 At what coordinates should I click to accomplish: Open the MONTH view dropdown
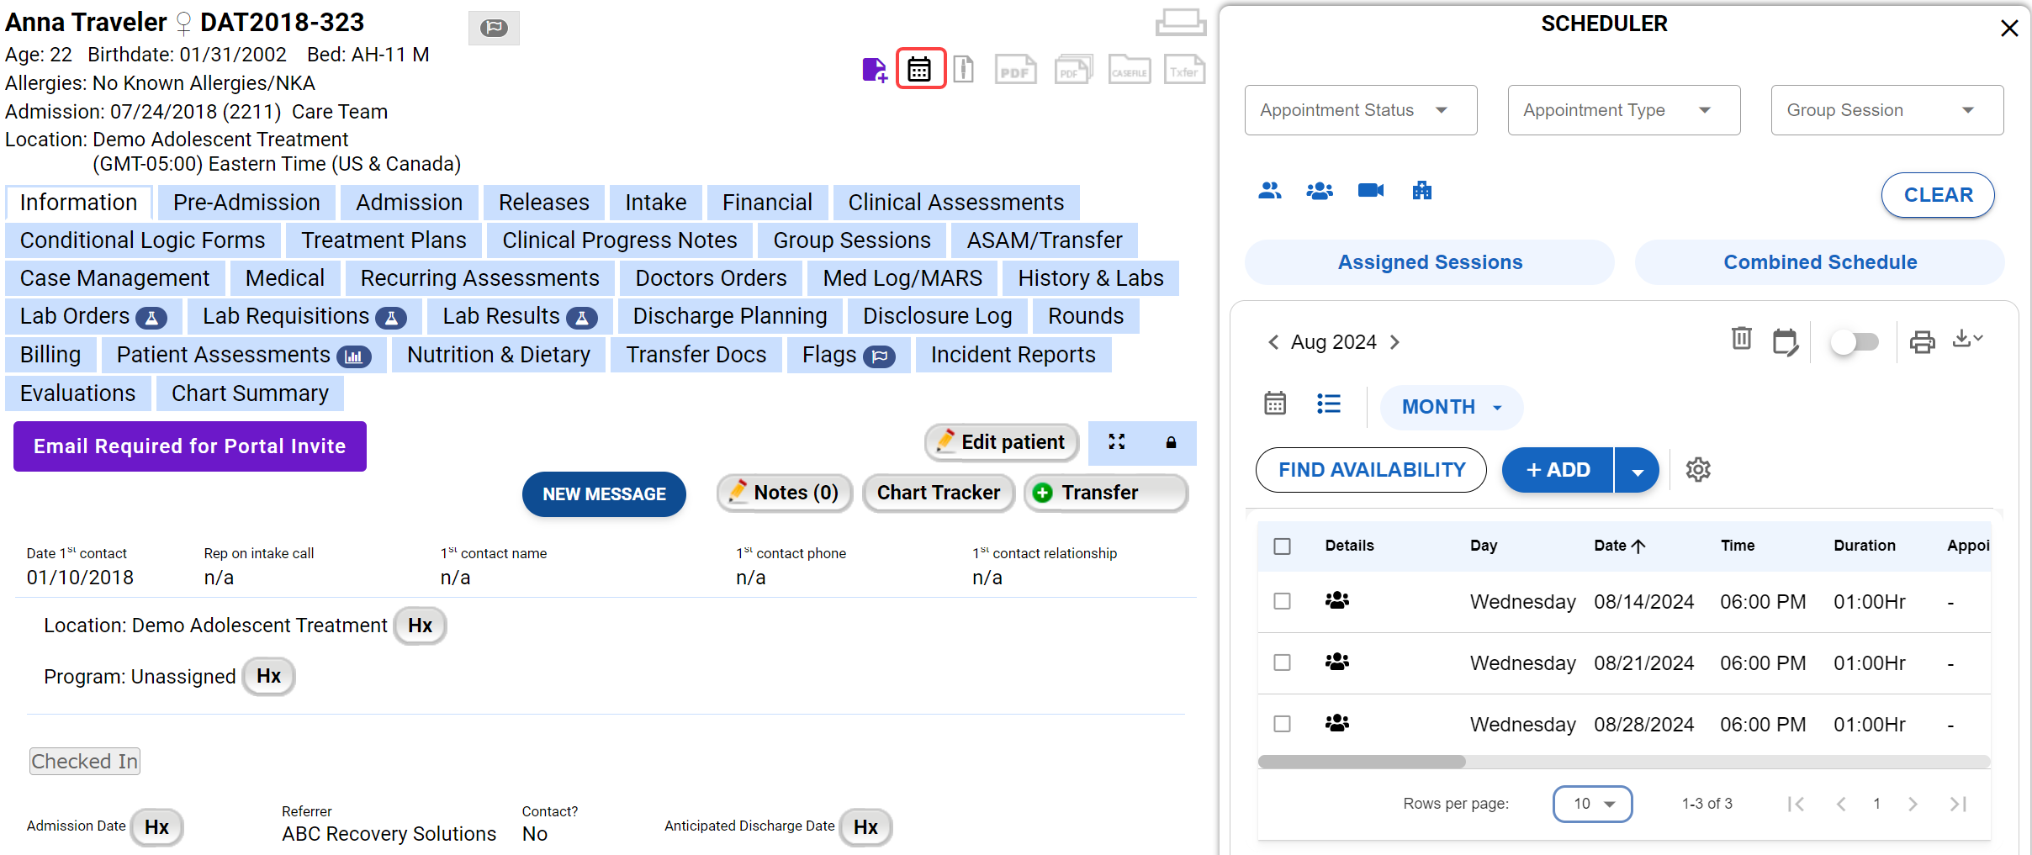pos(1451,407)
